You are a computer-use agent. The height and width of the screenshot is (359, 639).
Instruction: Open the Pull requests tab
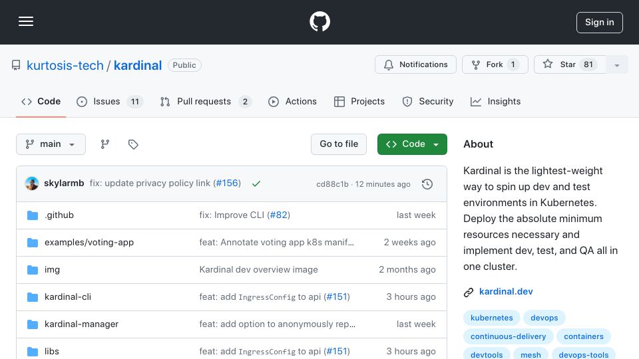206,101
